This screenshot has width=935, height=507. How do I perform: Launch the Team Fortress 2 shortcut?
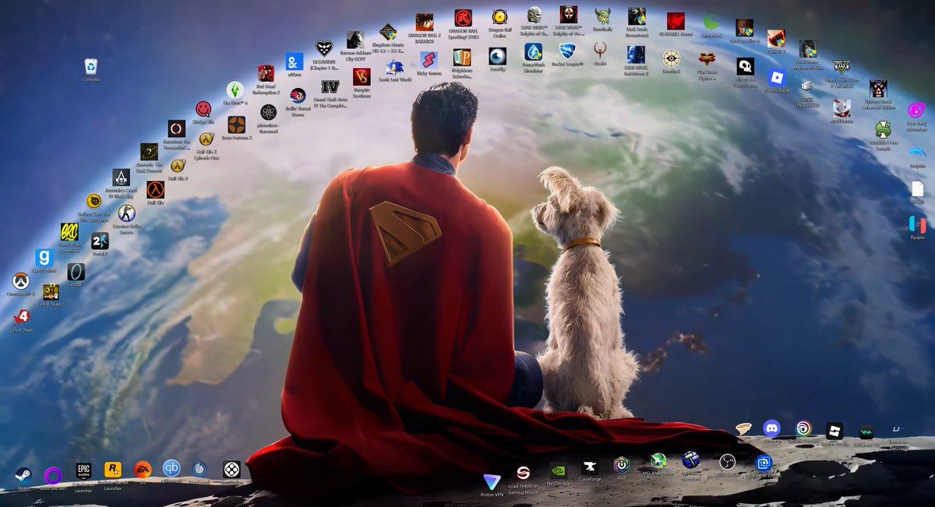coord(236,125)
